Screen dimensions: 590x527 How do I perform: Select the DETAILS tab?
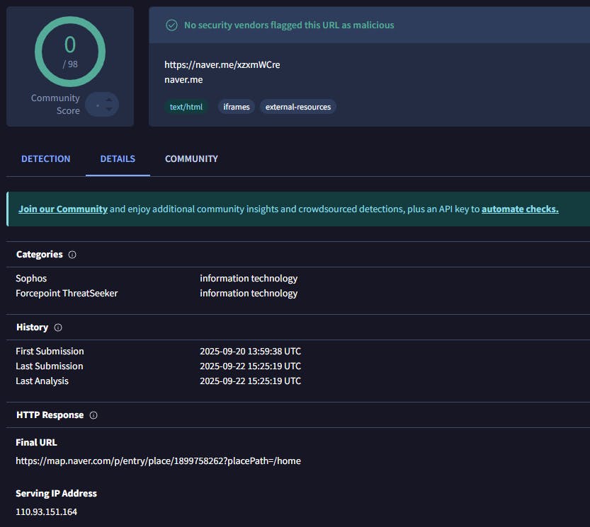tap(118, 159)
